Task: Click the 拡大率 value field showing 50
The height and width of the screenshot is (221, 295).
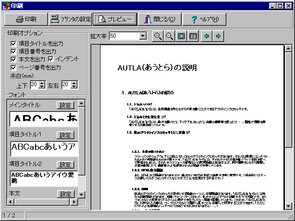Action: (124, 36)
